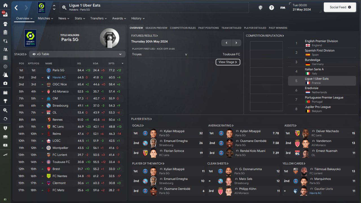Open the Goals stat heading link

(138, 125)
